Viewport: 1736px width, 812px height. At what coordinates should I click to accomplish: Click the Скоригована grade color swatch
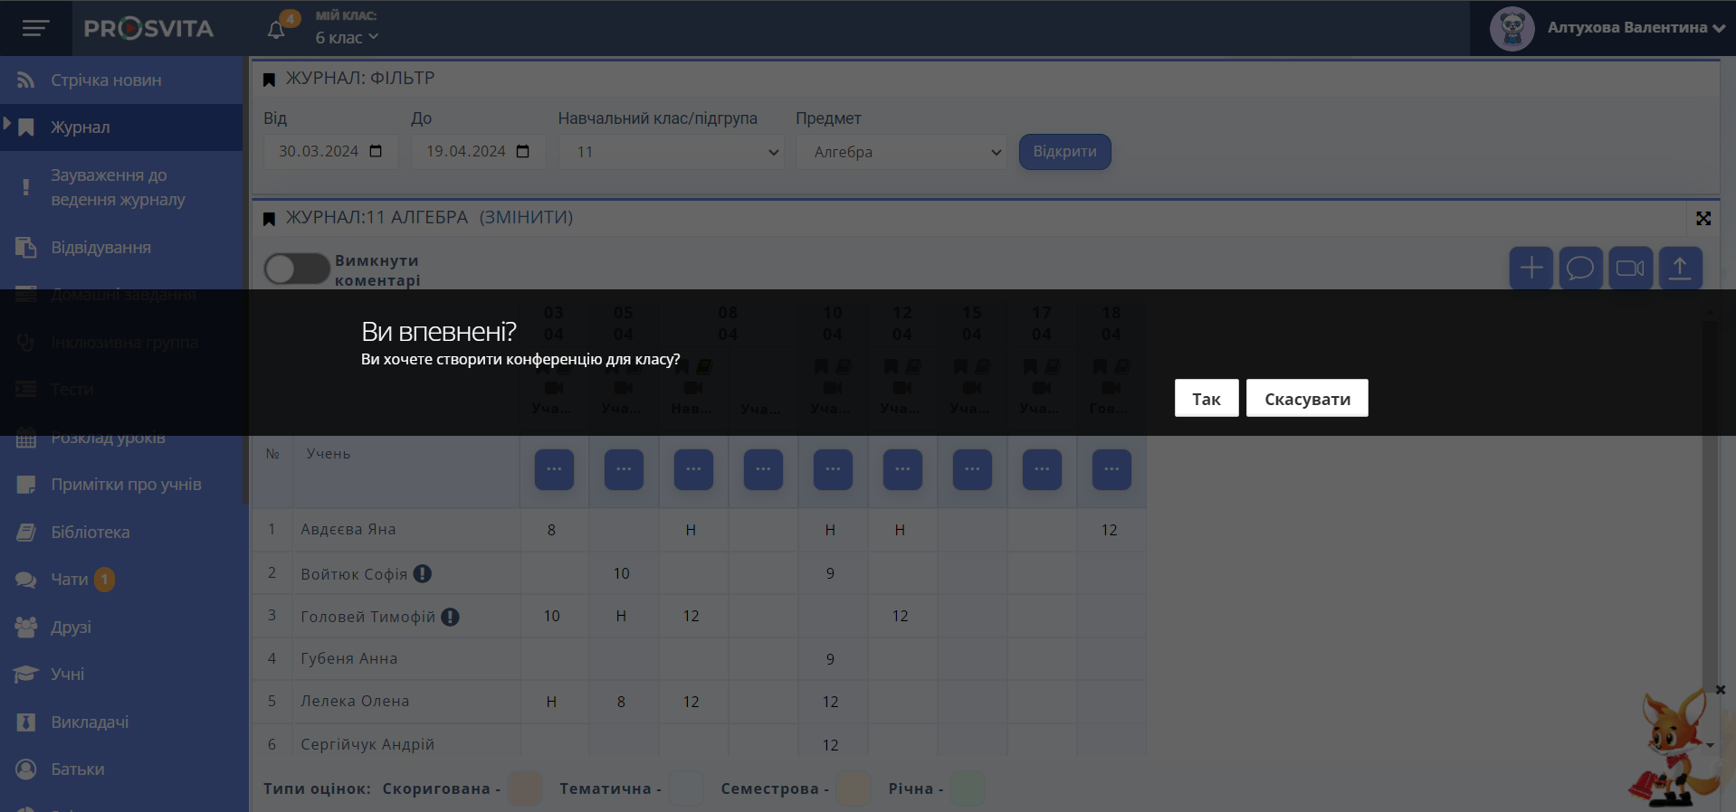(x=525, y=788)
